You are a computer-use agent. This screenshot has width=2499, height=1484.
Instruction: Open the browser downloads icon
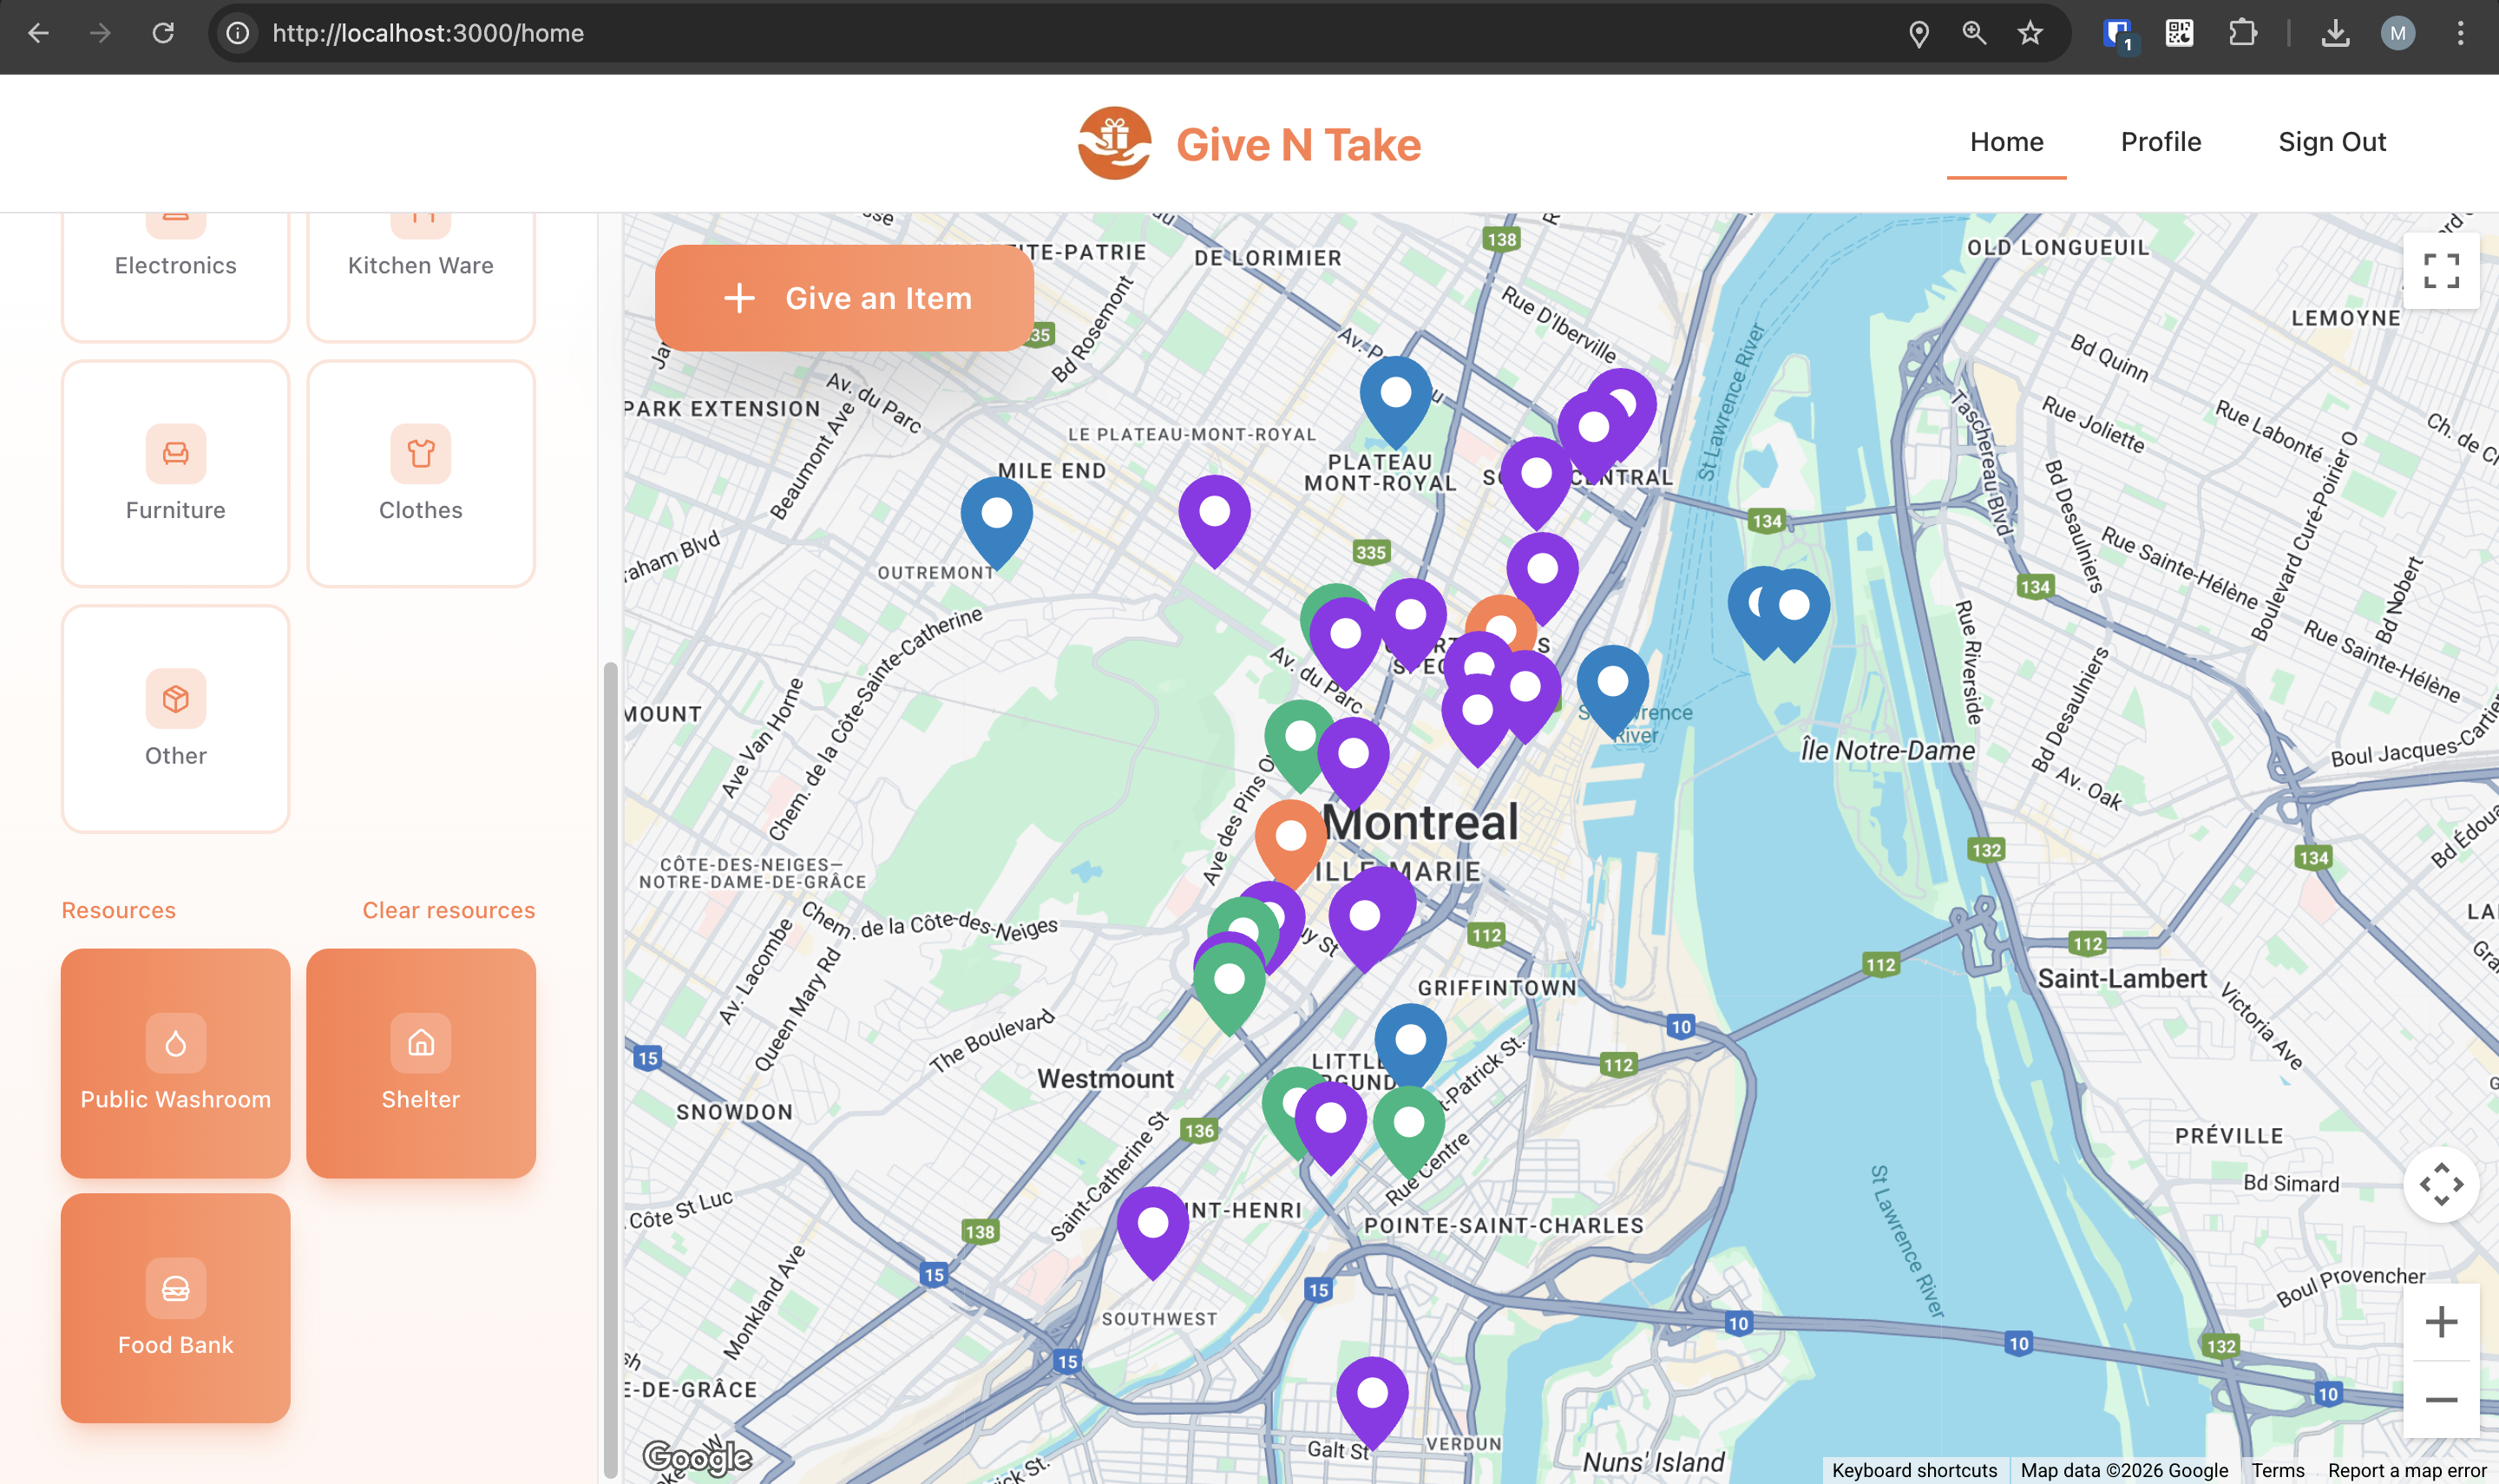[2334, 34]
